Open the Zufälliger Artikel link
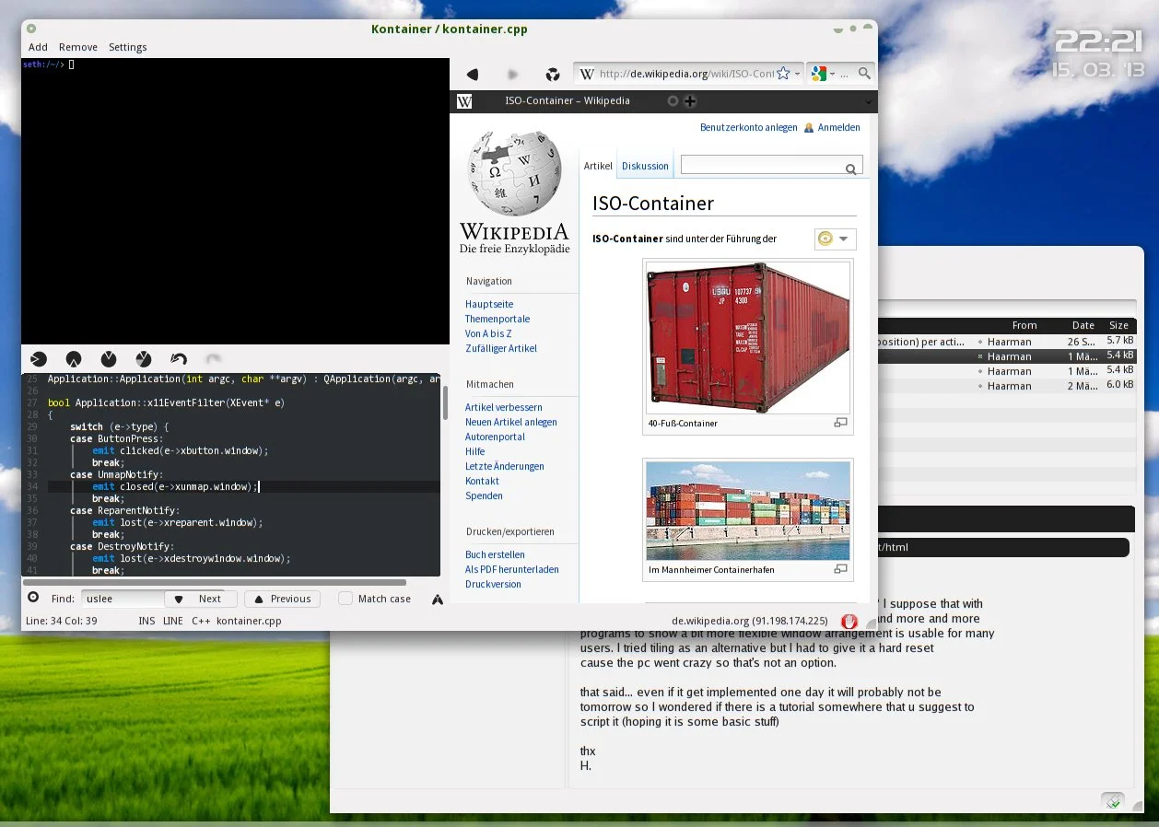The image size is (1159, 827). [501, 348]
